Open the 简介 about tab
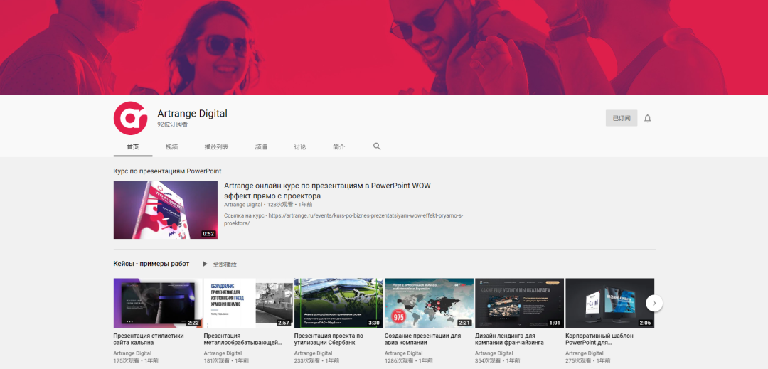The width and height of the screenshot is (768, 369). (339, 146)
